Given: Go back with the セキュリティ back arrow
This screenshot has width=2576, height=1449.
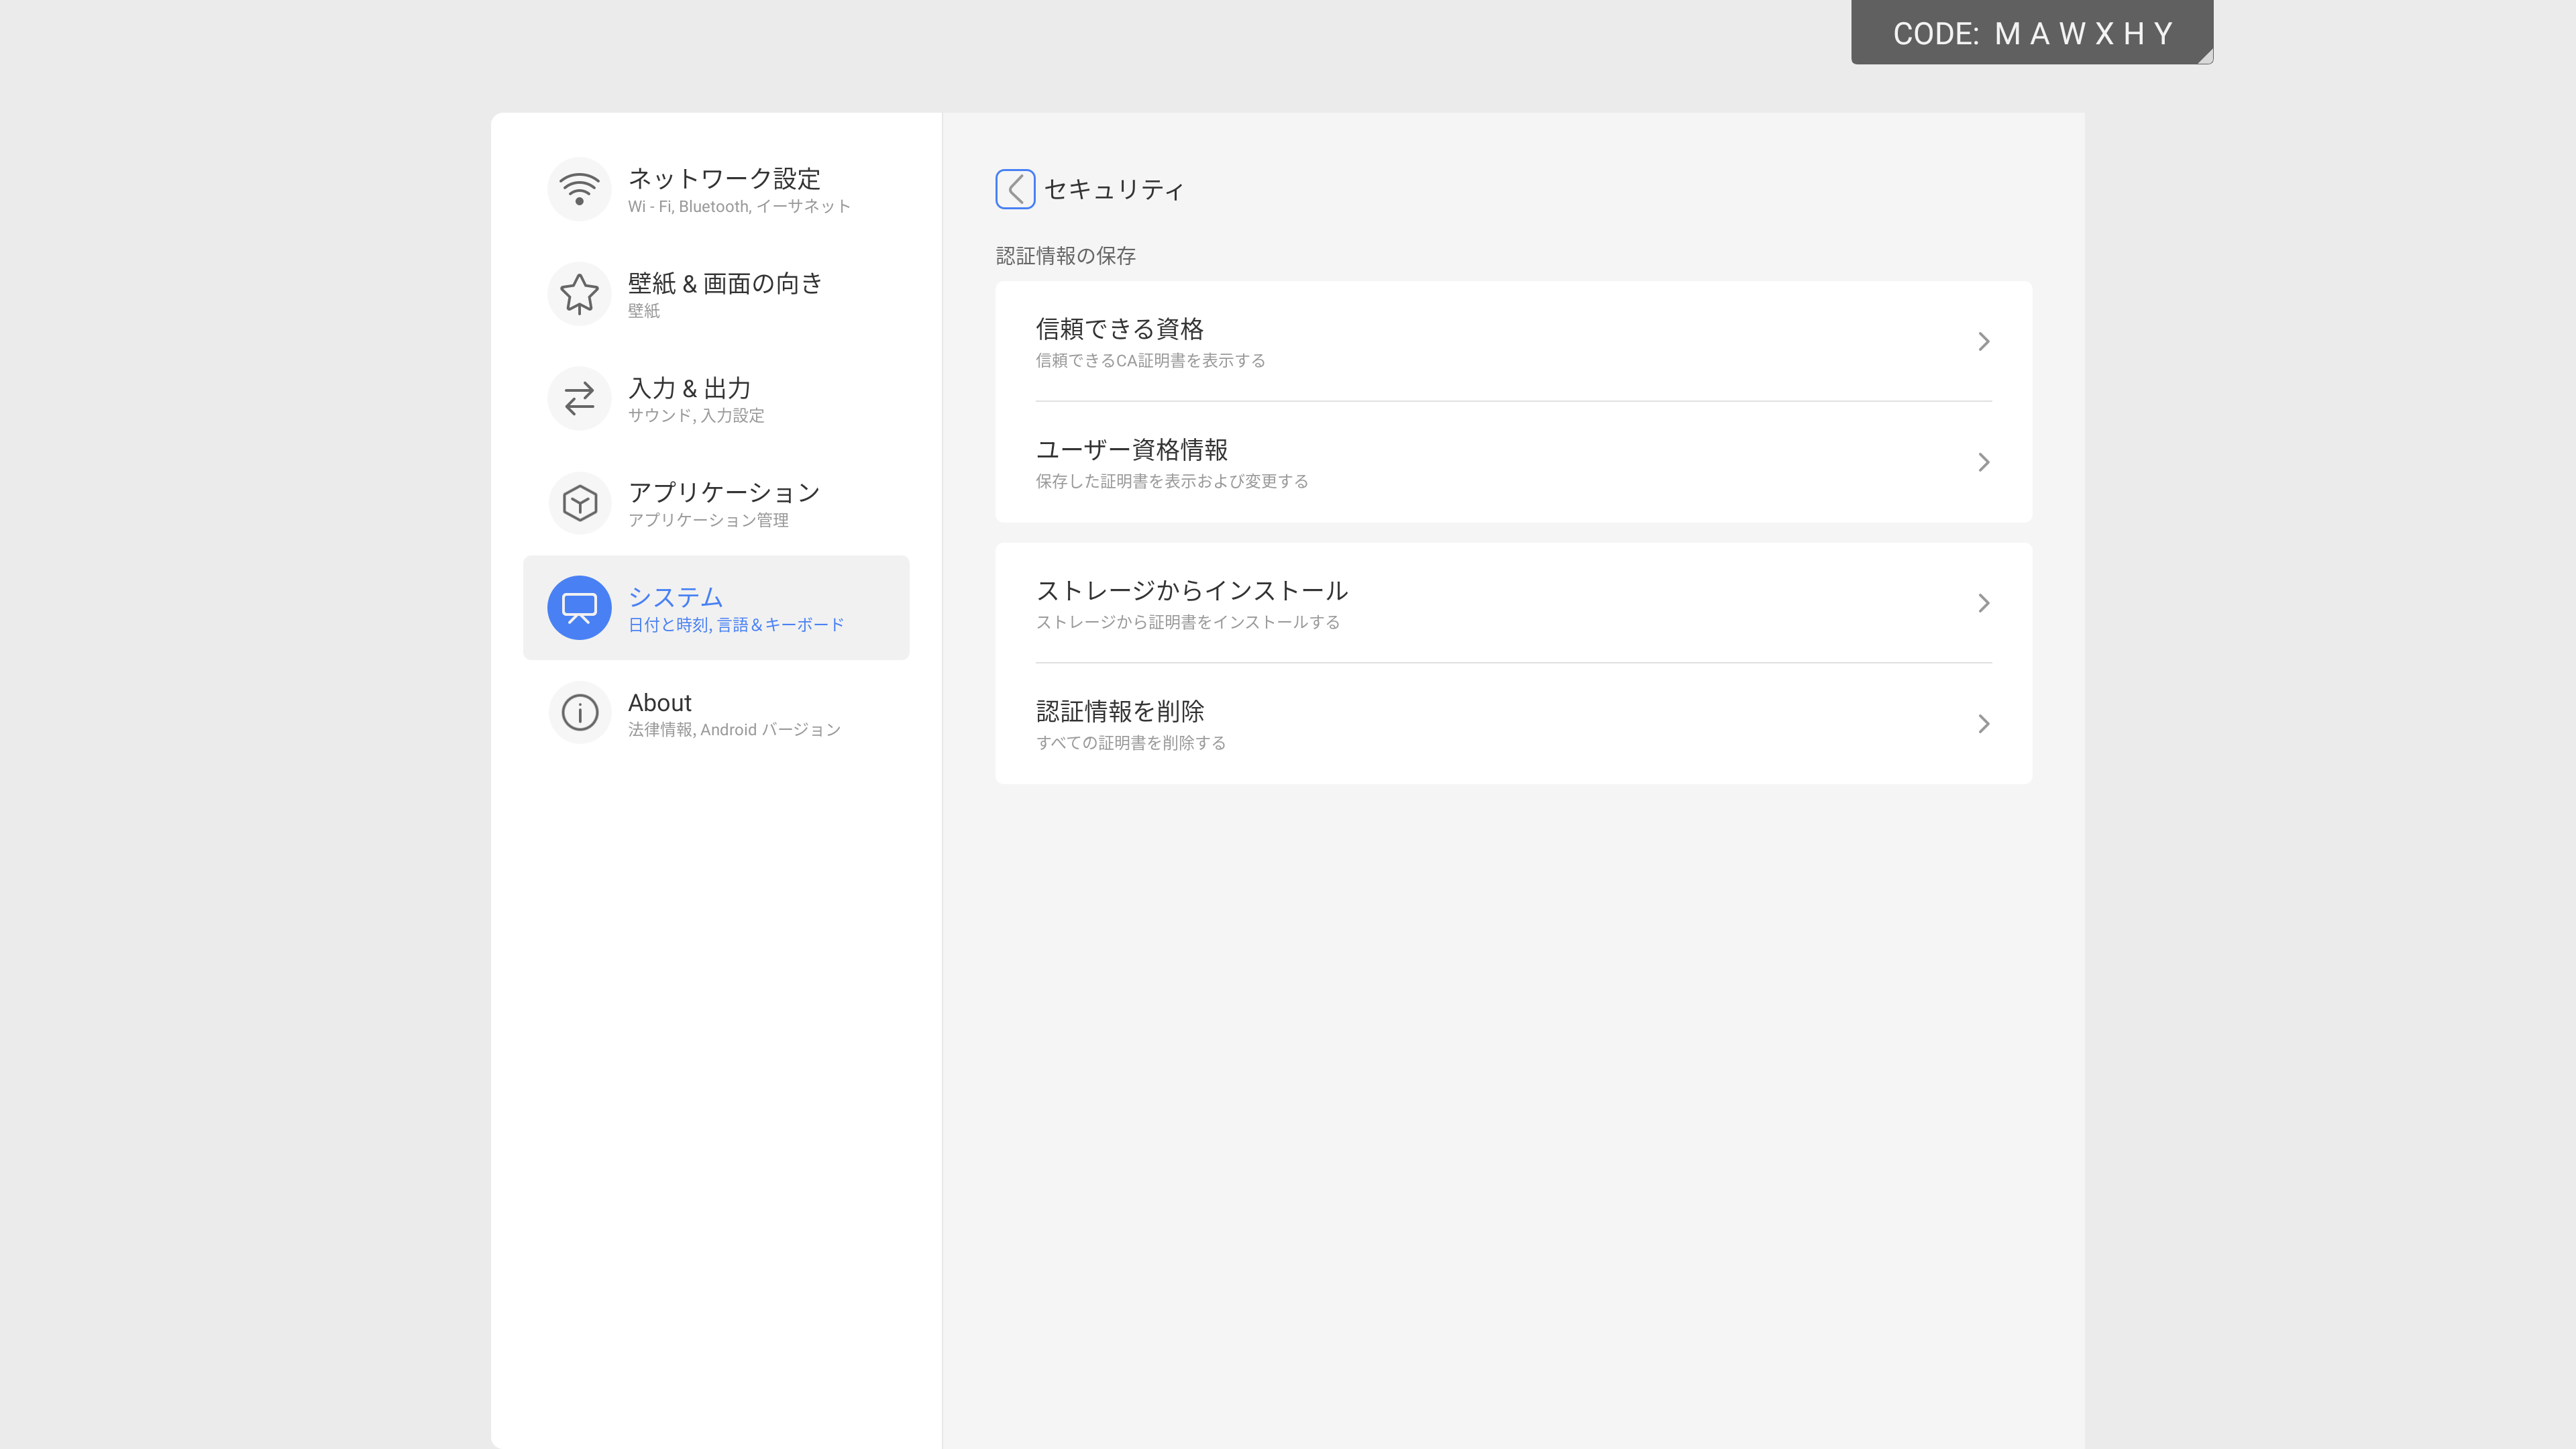Looking at the screenshot, I should 1015,189.
